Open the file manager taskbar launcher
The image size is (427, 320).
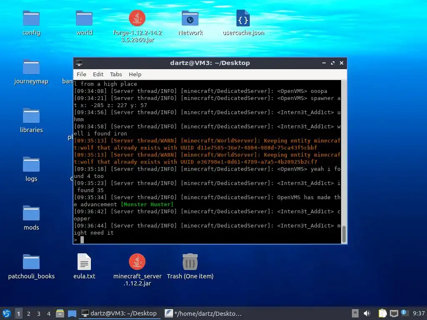coord(60,313)
